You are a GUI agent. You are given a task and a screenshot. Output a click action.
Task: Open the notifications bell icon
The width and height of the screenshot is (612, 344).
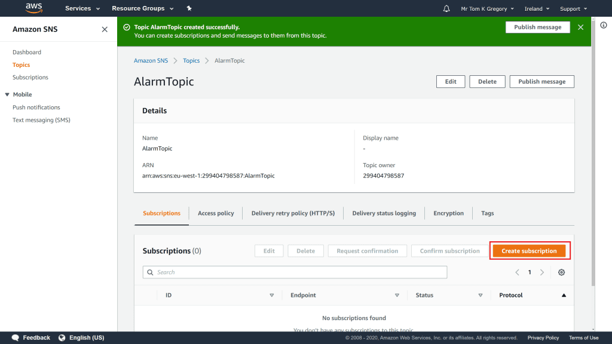pos(446,9)
